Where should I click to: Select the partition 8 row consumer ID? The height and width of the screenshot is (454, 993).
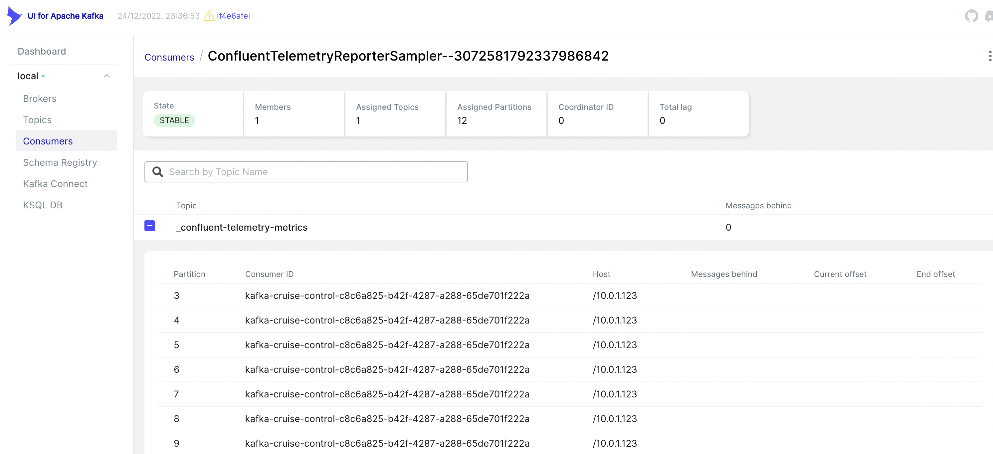[387, 419]
